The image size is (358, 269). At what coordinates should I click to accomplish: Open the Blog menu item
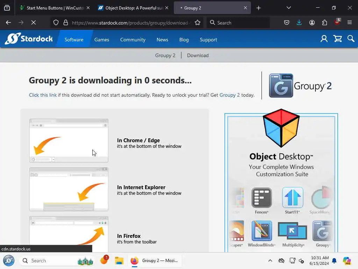click(184, 40)
